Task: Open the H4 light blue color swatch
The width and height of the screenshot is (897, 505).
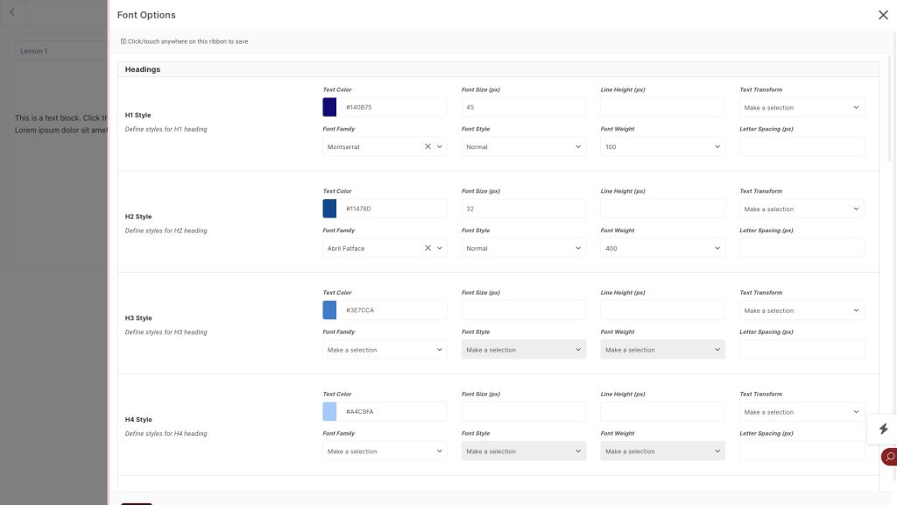Action: 330,412
